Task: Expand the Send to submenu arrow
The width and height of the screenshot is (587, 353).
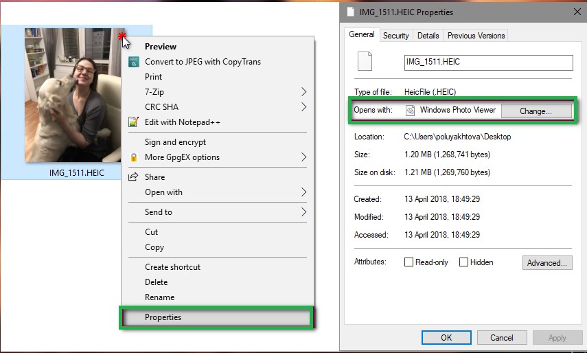Action: click(303, 212)
